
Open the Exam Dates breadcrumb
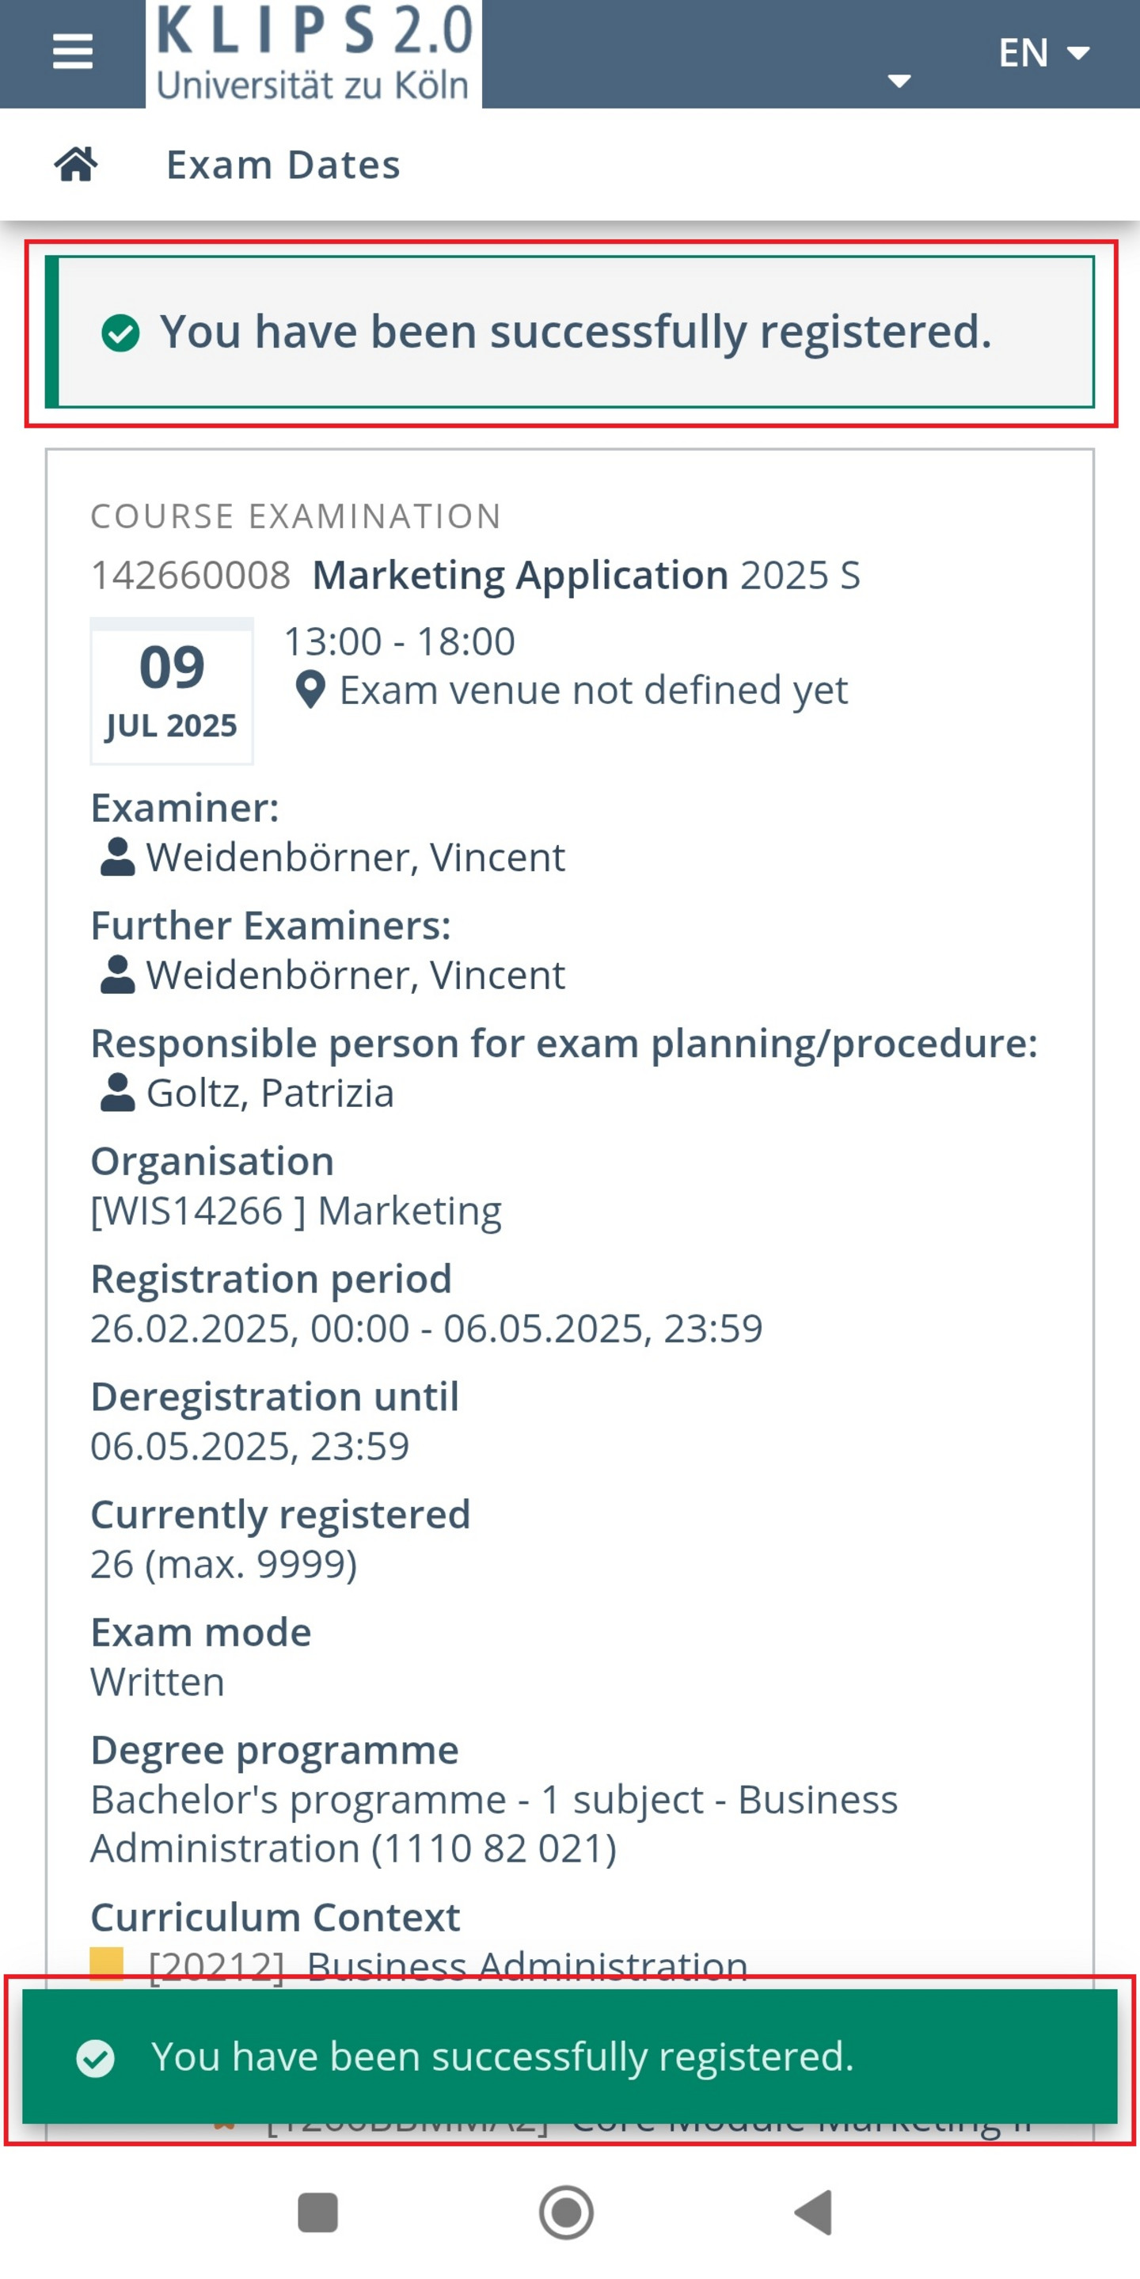283,166
